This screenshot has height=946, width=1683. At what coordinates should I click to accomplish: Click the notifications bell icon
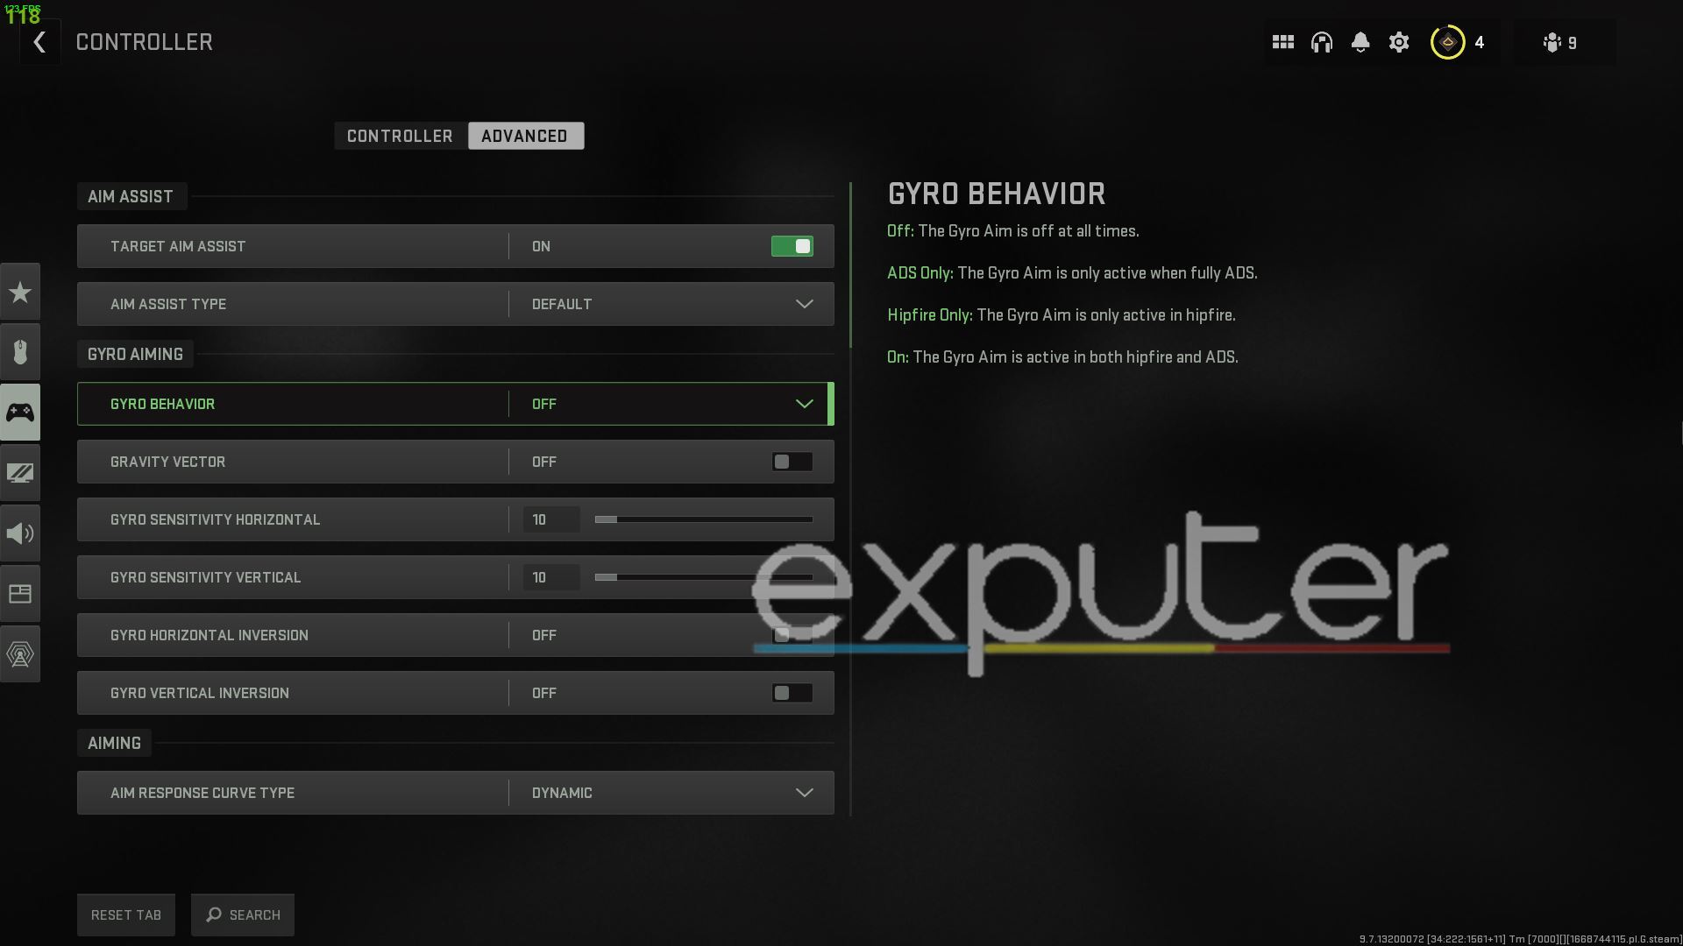tap(1360, 41)
